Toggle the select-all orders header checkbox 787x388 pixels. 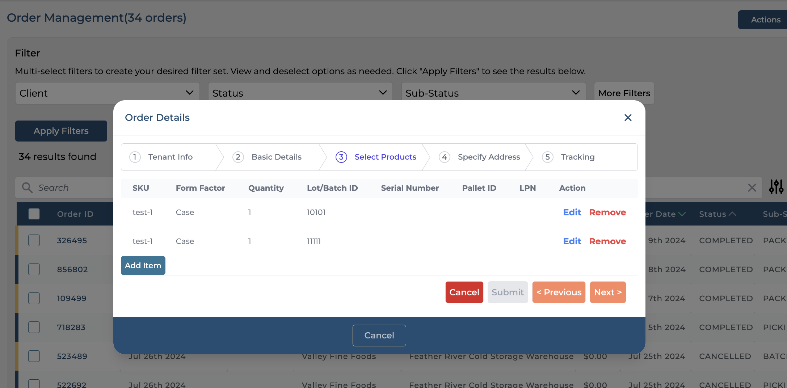pos(34,214)
